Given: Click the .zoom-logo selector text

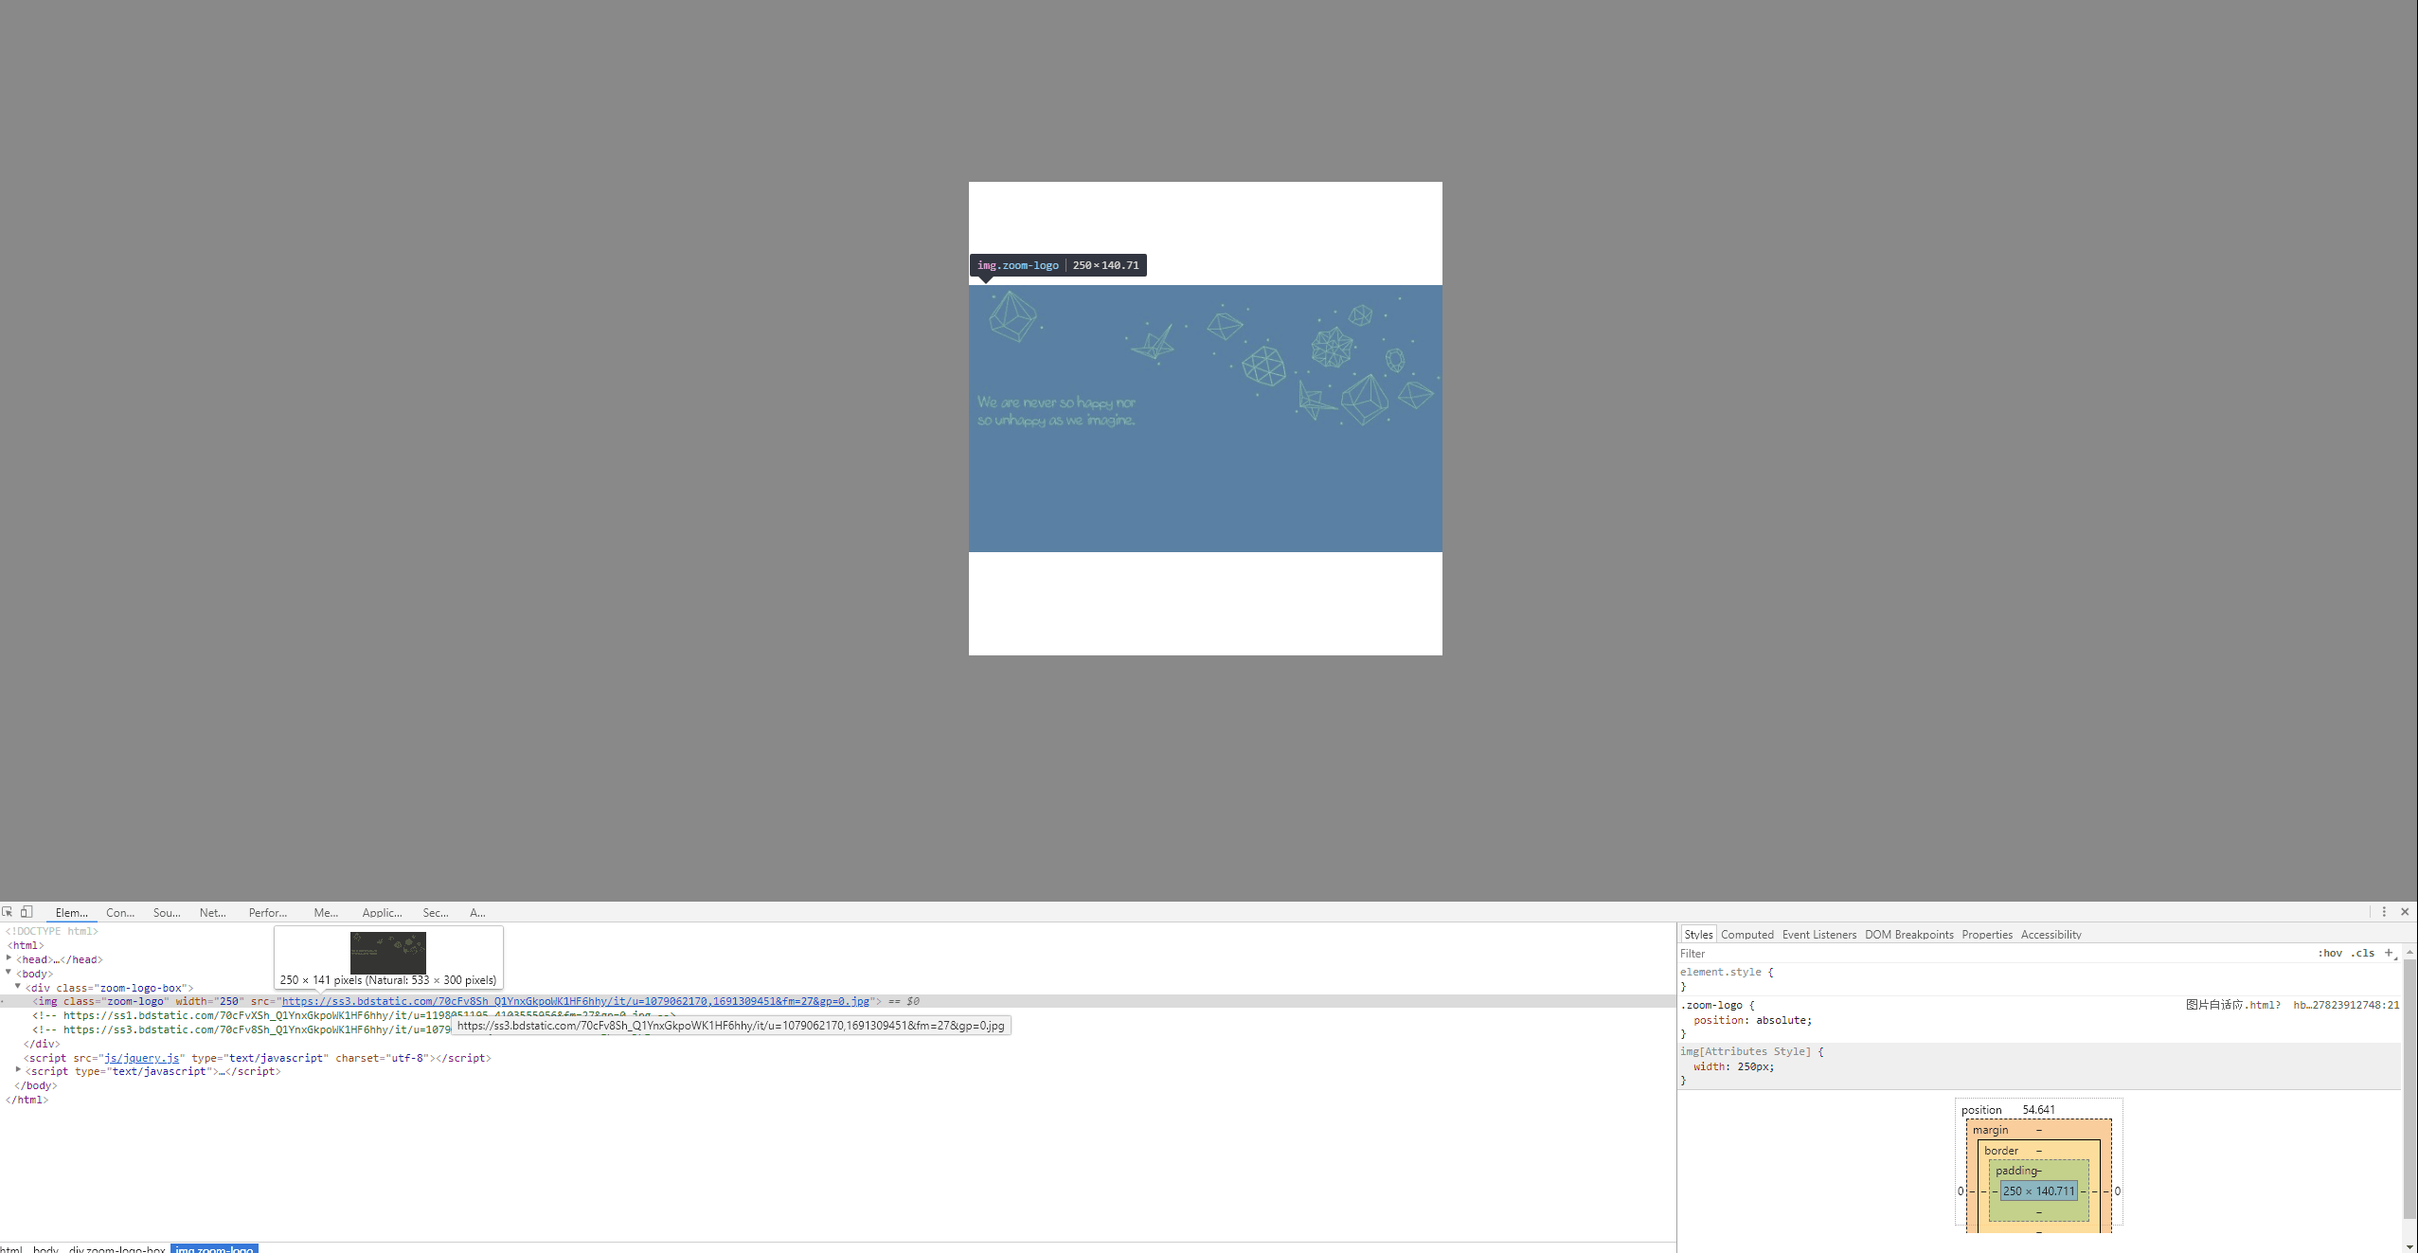Looking at the screenshot, I should point(1711,1005).
